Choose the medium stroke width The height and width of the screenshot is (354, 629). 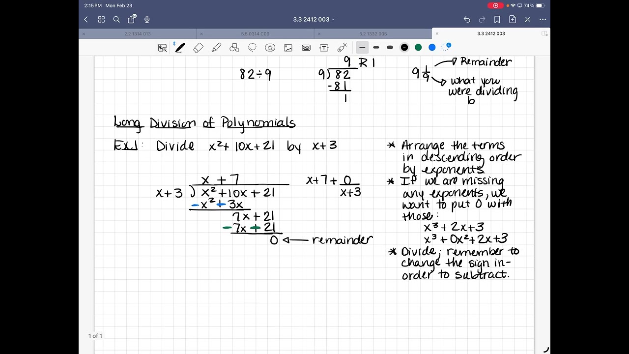click(376, 47)
